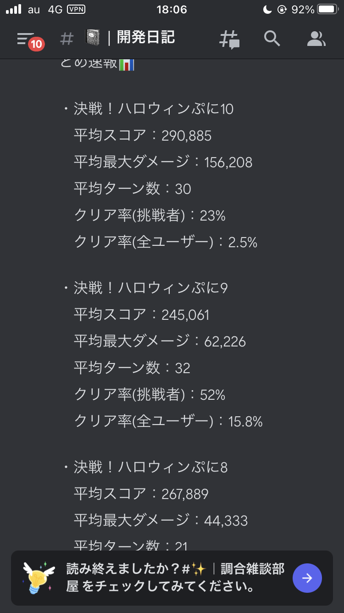Tap the hash symbol beside channel name
344x613 pixels.
click(67, 39)
